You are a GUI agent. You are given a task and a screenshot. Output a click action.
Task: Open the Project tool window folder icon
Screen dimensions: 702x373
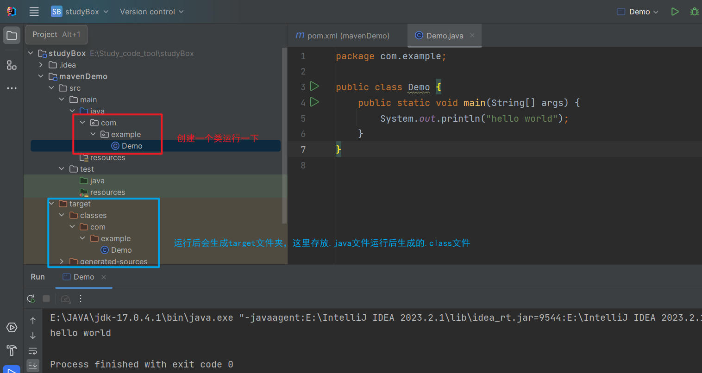[x=12, y=35]
